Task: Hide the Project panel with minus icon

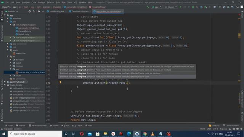Action: click(x=43, y=11)
